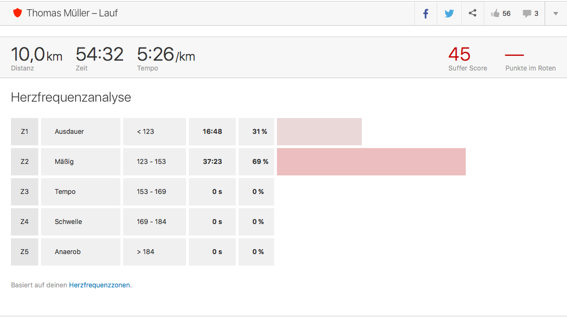Open the generic share icon
This screenshot has height=318, width=567.
473,13
